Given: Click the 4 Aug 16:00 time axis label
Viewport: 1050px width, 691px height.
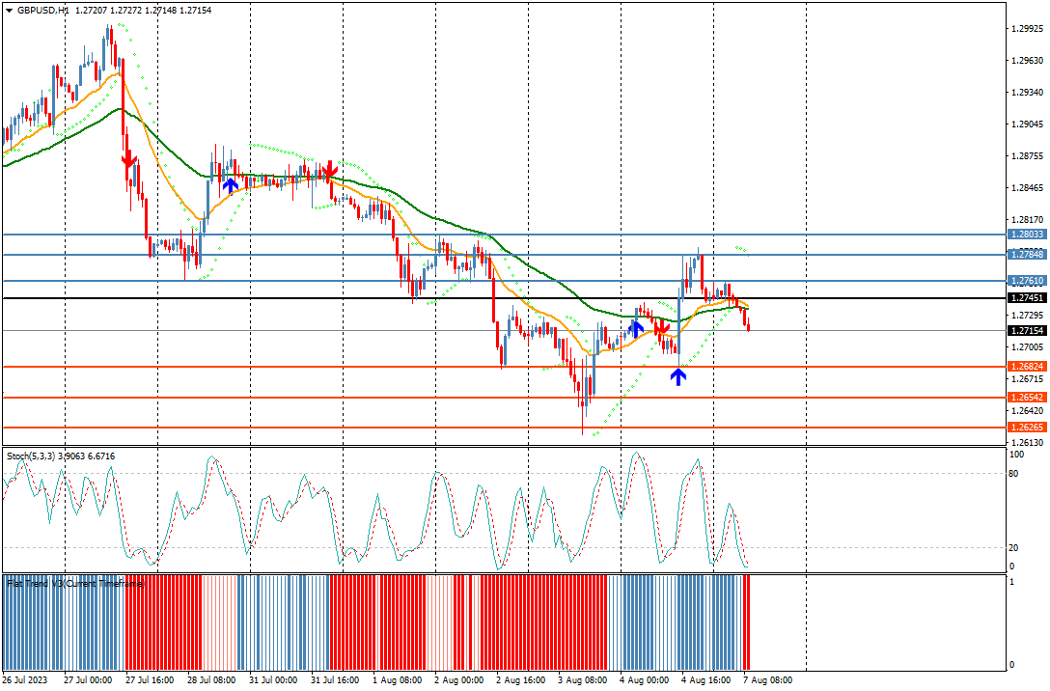Looking at the screenshot, I should tap(705, 680).
